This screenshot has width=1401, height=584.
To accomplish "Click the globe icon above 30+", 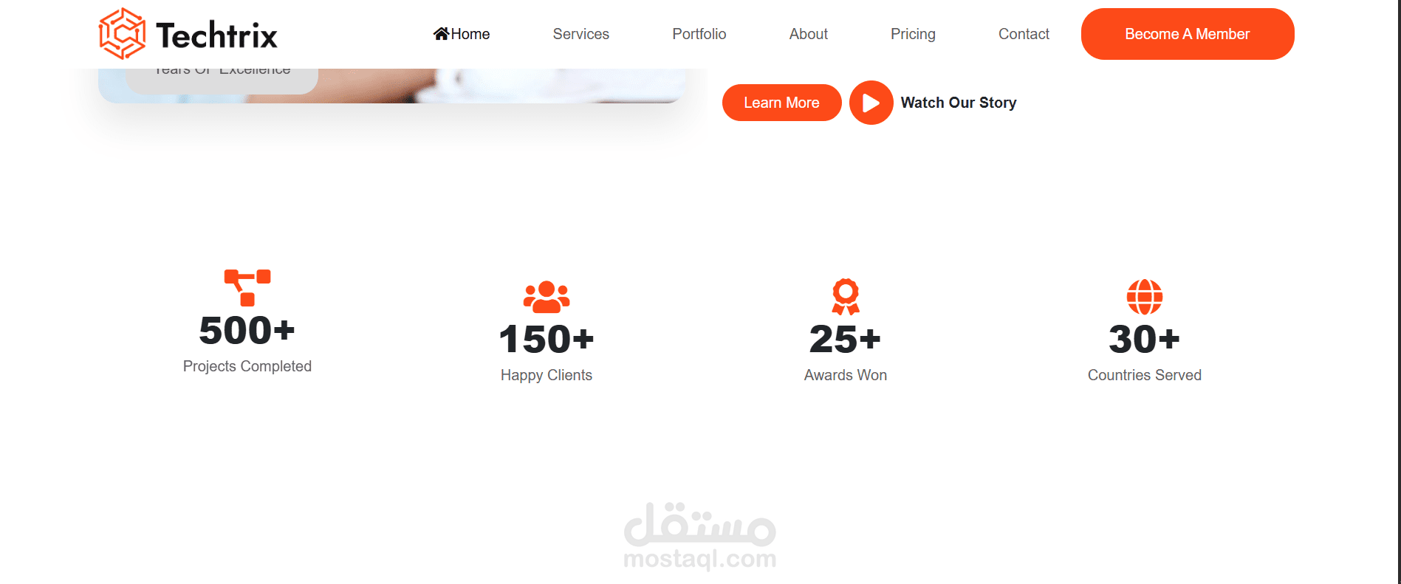I will pyautogui.click(x=1145, y=297).
